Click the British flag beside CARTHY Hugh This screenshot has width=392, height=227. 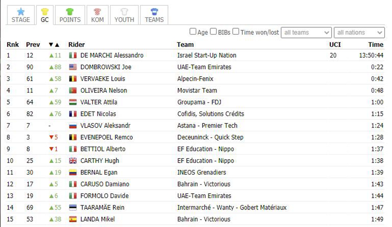tap(73, 161)
